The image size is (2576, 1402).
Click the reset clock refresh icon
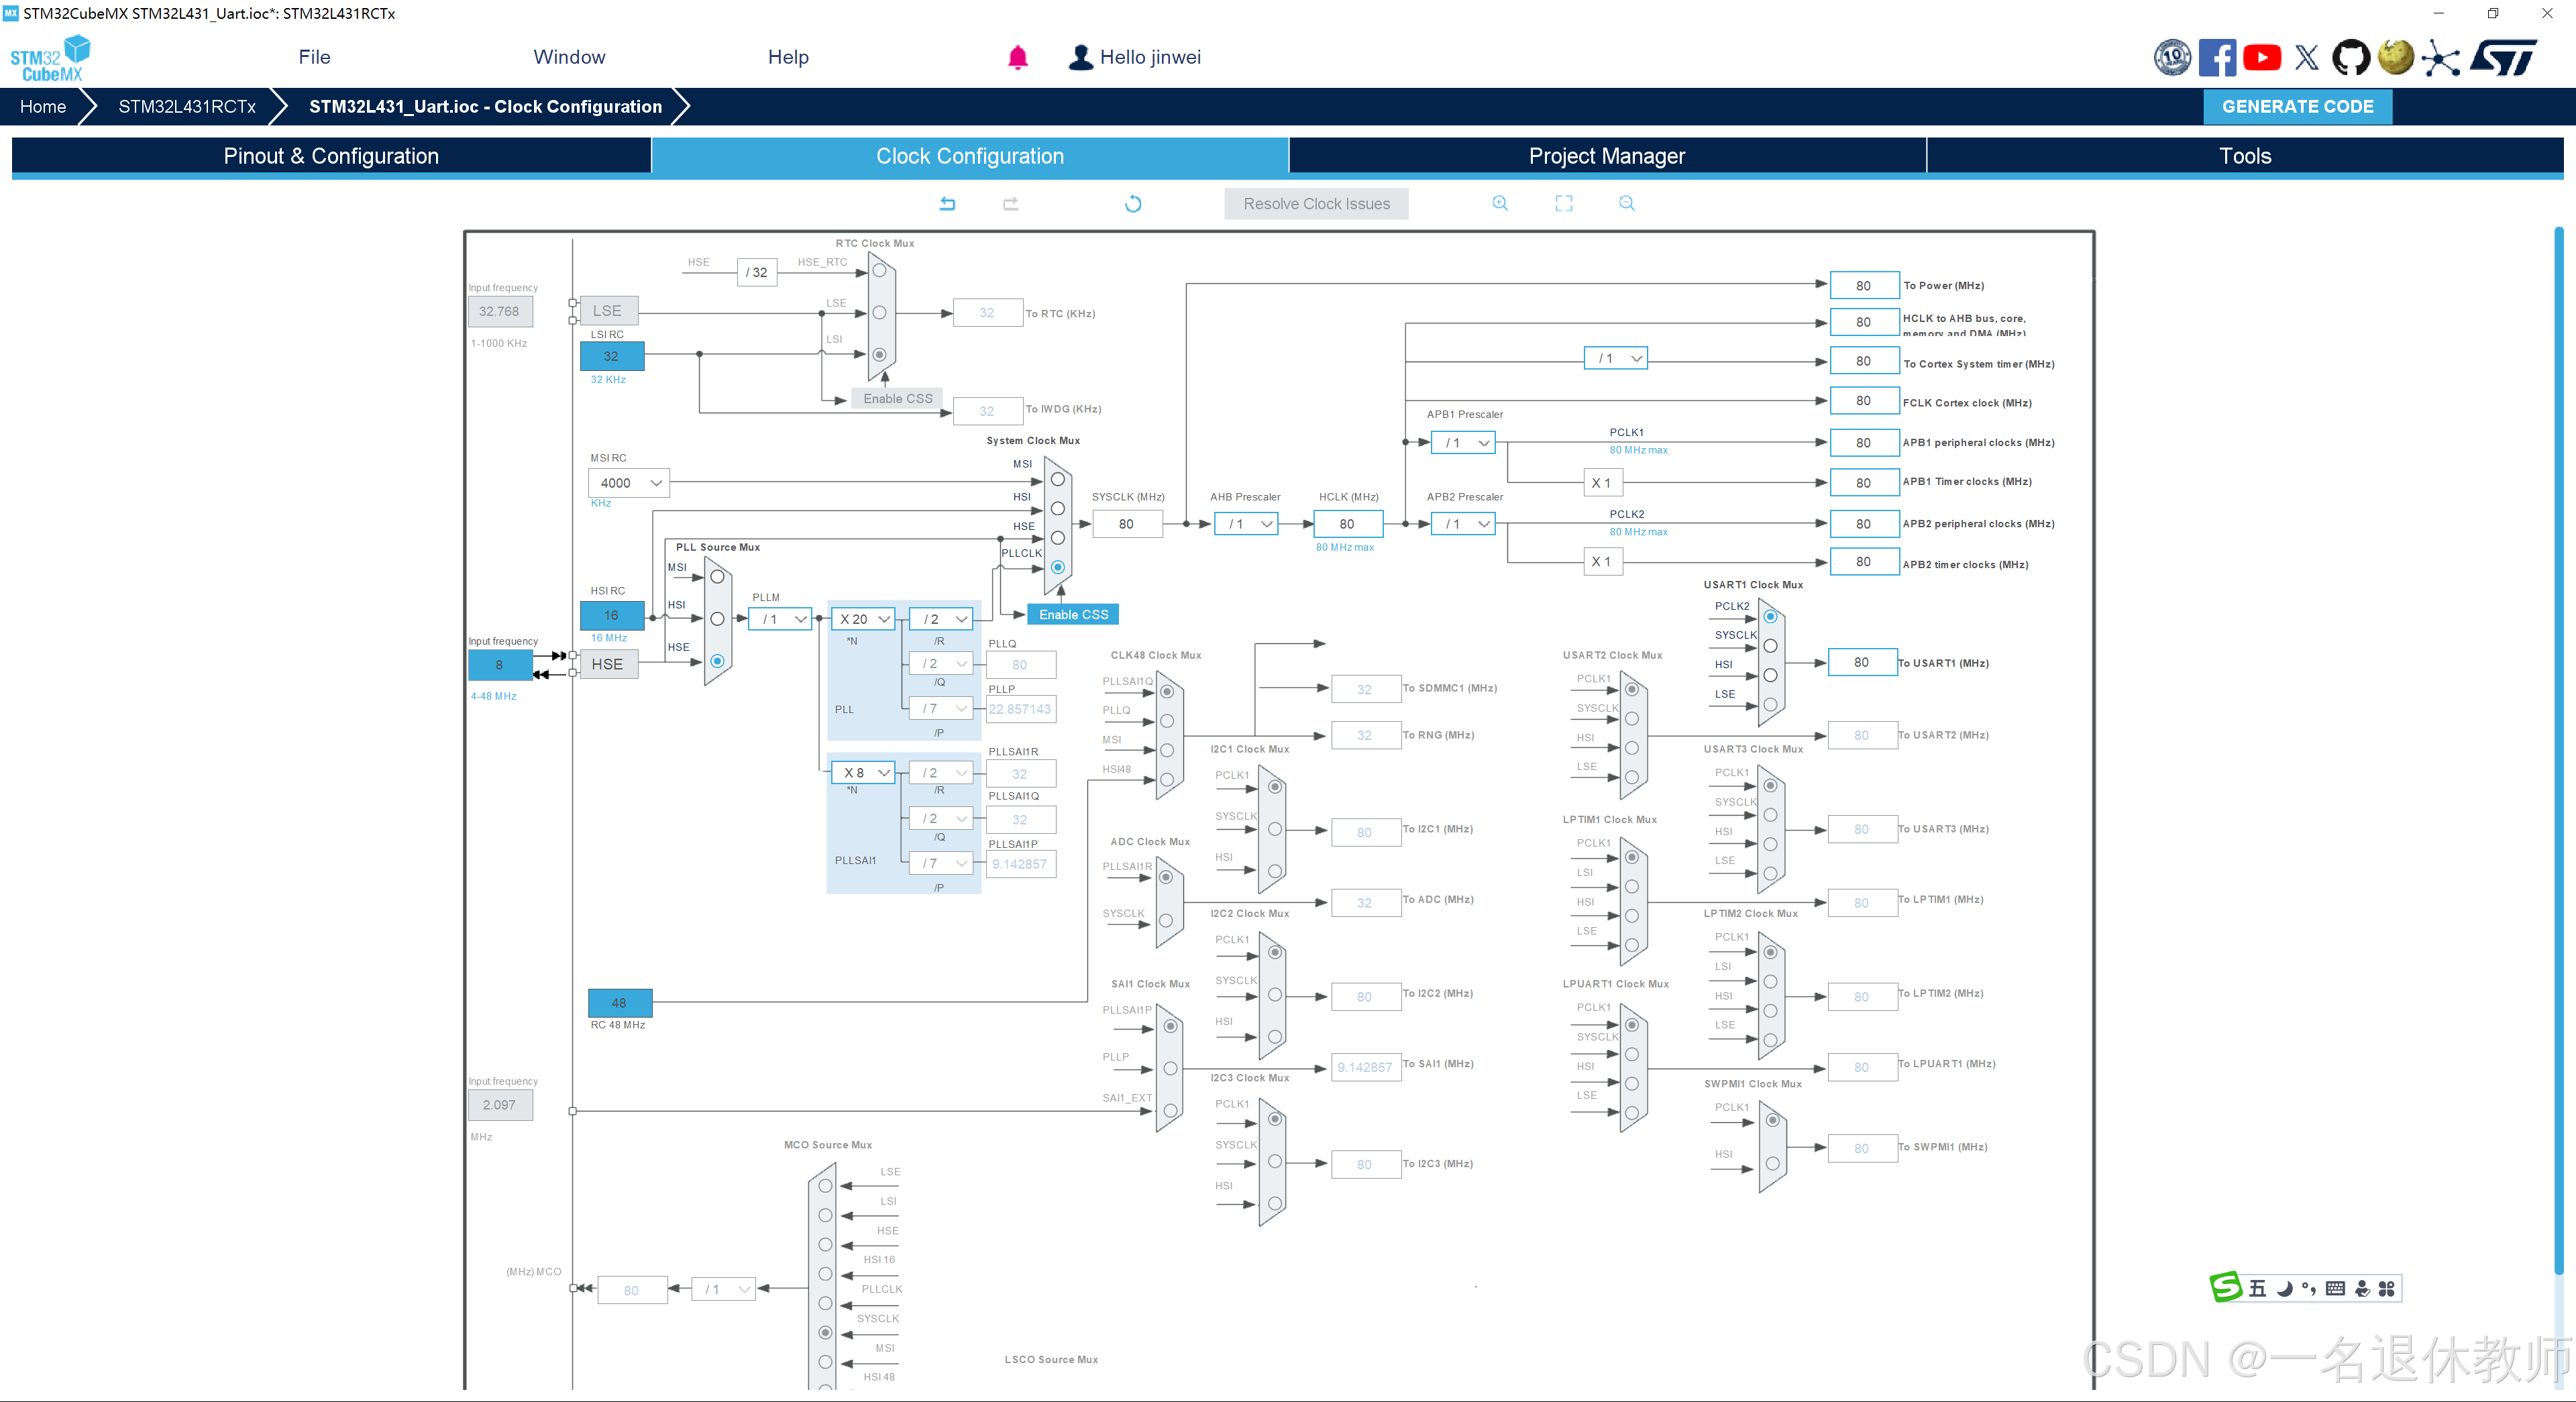pos(1132,203)
